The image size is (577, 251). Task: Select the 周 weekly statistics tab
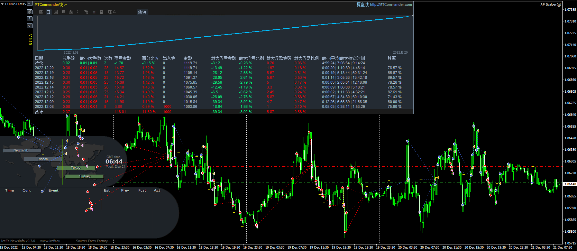(56, 12)
